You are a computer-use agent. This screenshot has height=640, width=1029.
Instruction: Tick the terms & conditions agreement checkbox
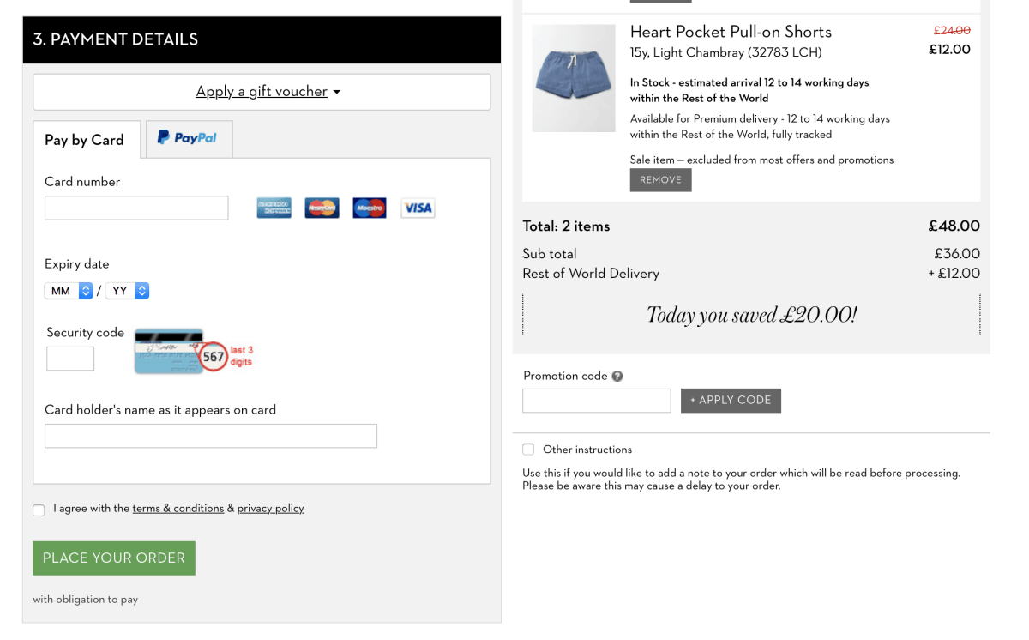pyautogui.click(x=39, y=510)
